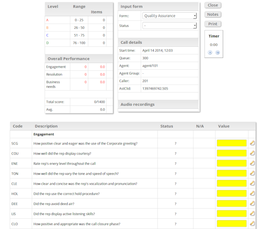Start the timer with the play icon
The image size is (264, 229).
click(x=210, y=52)
